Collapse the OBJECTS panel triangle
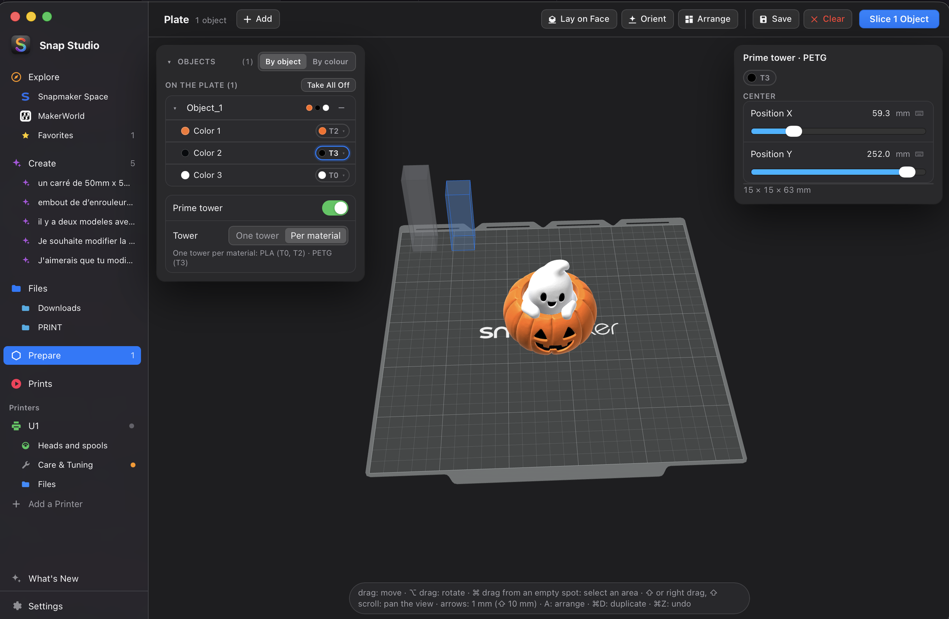949x619 pixels. [169, 62]
